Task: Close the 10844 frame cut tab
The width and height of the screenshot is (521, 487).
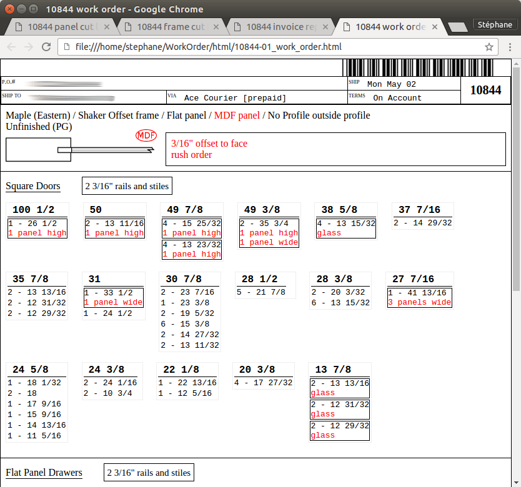Action: point(216,27)
